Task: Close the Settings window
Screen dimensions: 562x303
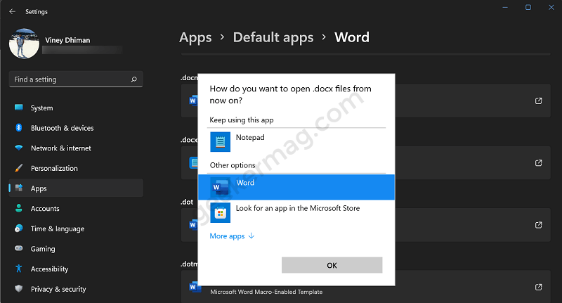Action: click(x=551, y=7)
